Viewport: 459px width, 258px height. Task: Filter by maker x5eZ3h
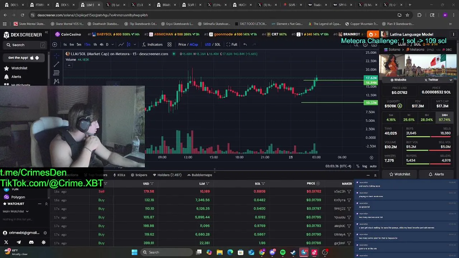tap(349, 191)
